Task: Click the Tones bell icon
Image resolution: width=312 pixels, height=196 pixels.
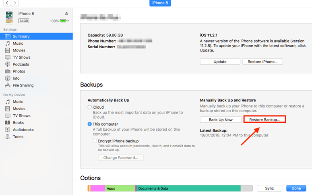Action: 8,136
